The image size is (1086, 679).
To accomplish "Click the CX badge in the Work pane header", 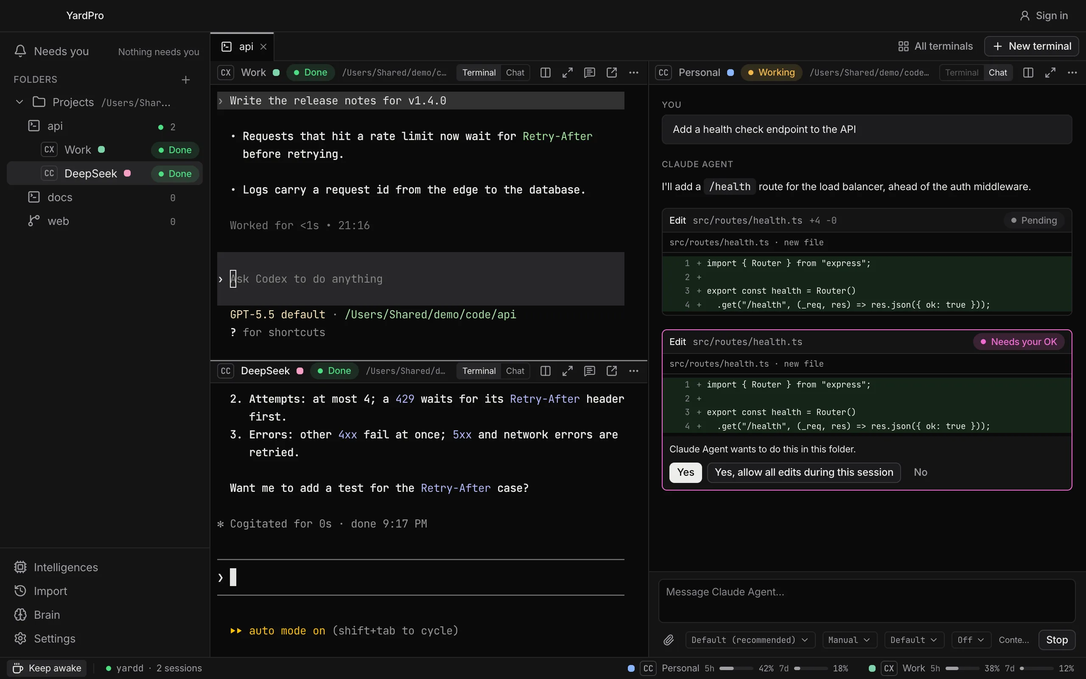I will click(x=226, y=73).
